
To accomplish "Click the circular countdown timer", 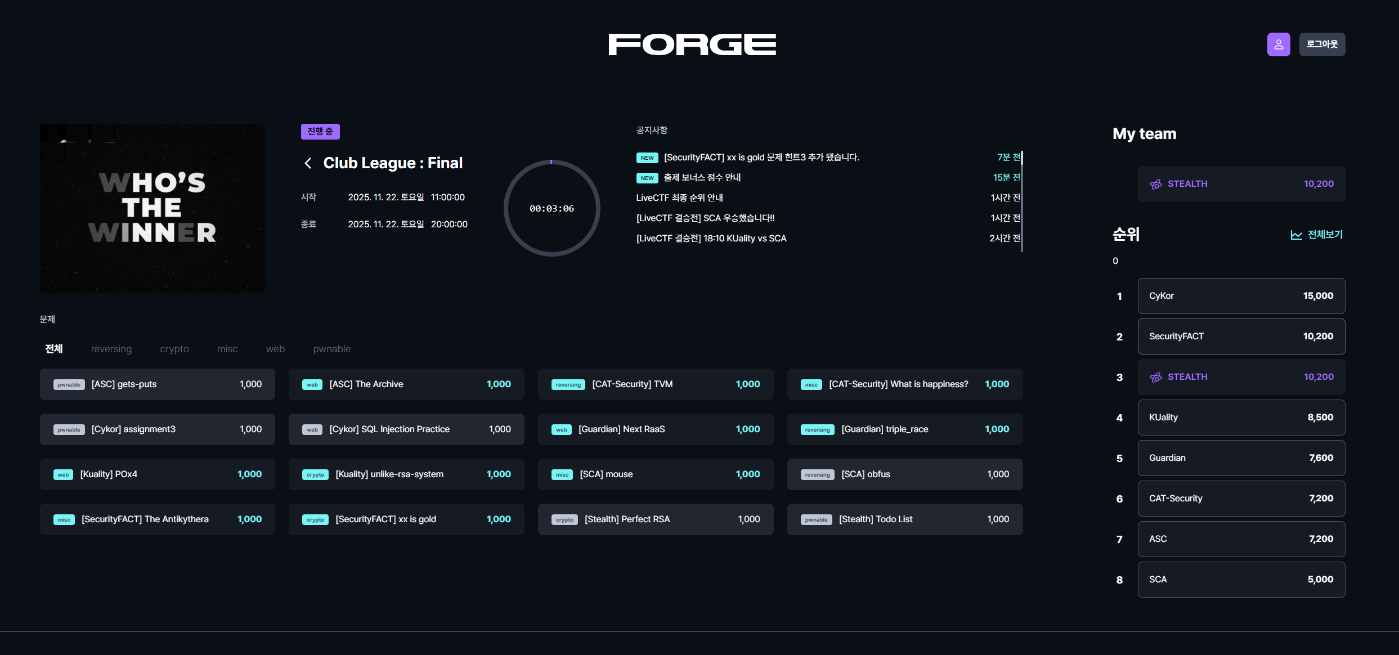I will [551, 208].
